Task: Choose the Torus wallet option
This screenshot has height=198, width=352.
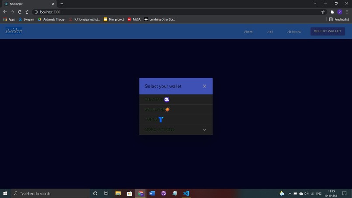Action: 176,120
